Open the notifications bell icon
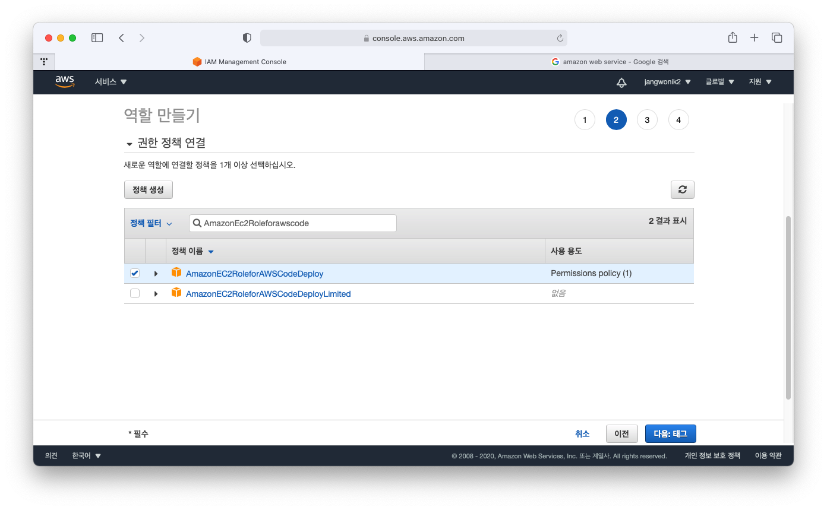 pyautogui.click(x=621, y=82)
